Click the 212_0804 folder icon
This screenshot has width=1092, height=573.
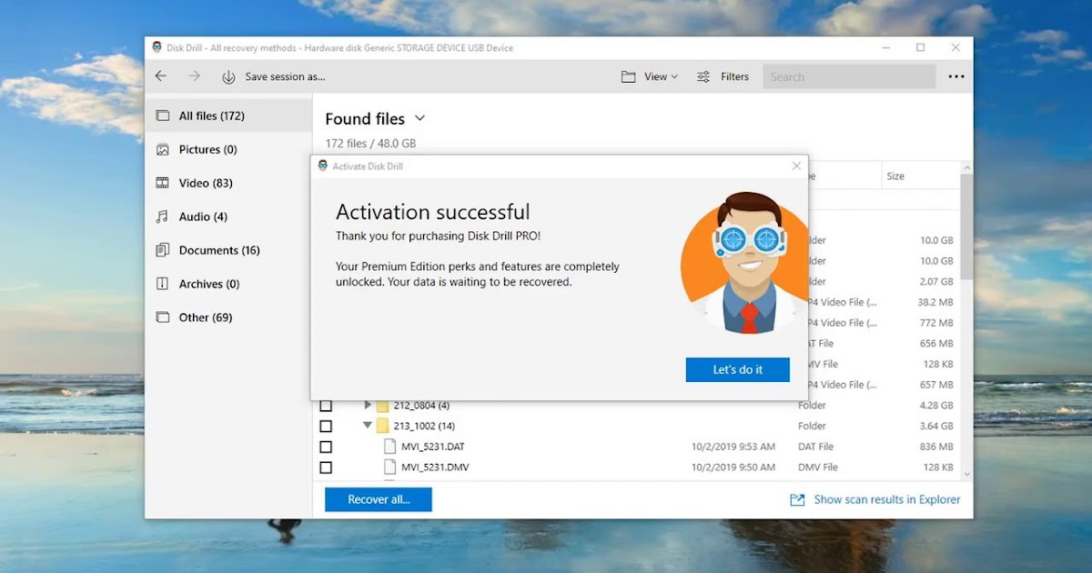click(383, 406)
